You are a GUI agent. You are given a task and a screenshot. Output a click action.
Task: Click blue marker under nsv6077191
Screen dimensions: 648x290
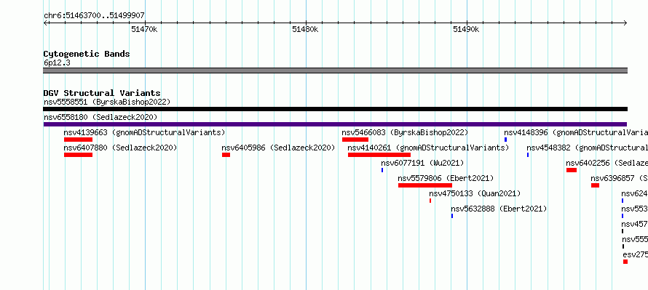click(382, 170)
